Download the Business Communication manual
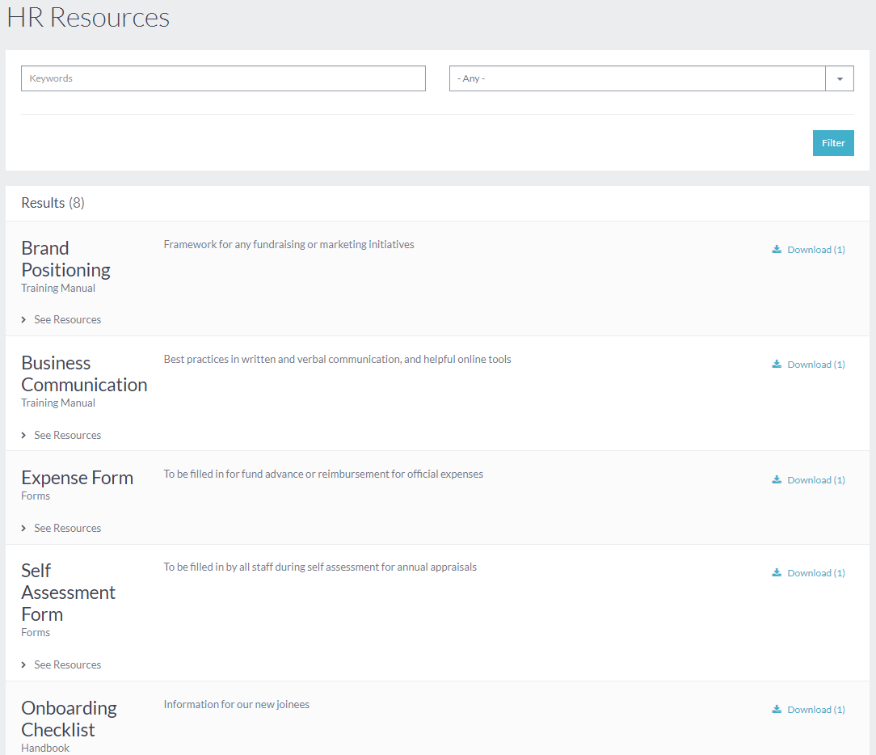876x755 pixels. point(808,365)
